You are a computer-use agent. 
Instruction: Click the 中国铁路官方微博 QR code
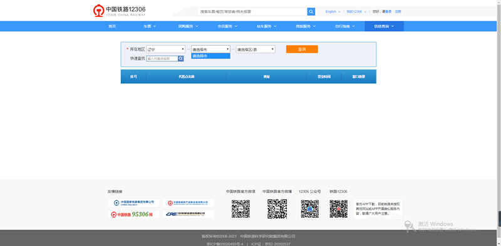click(277, 209)
